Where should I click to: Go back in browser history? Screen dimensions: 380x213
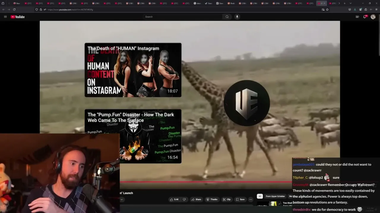[x=4, y=9]
